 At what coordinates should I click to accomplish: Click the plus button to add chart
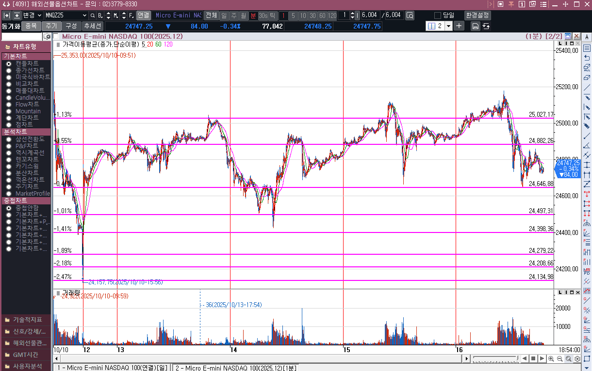coord(459,26)
